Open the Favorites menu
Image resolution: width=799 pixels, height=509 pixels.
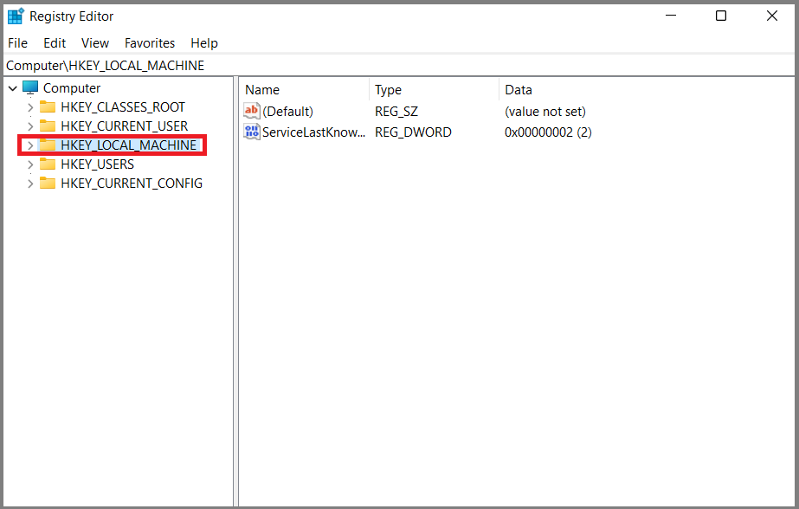tap(150, 43)
